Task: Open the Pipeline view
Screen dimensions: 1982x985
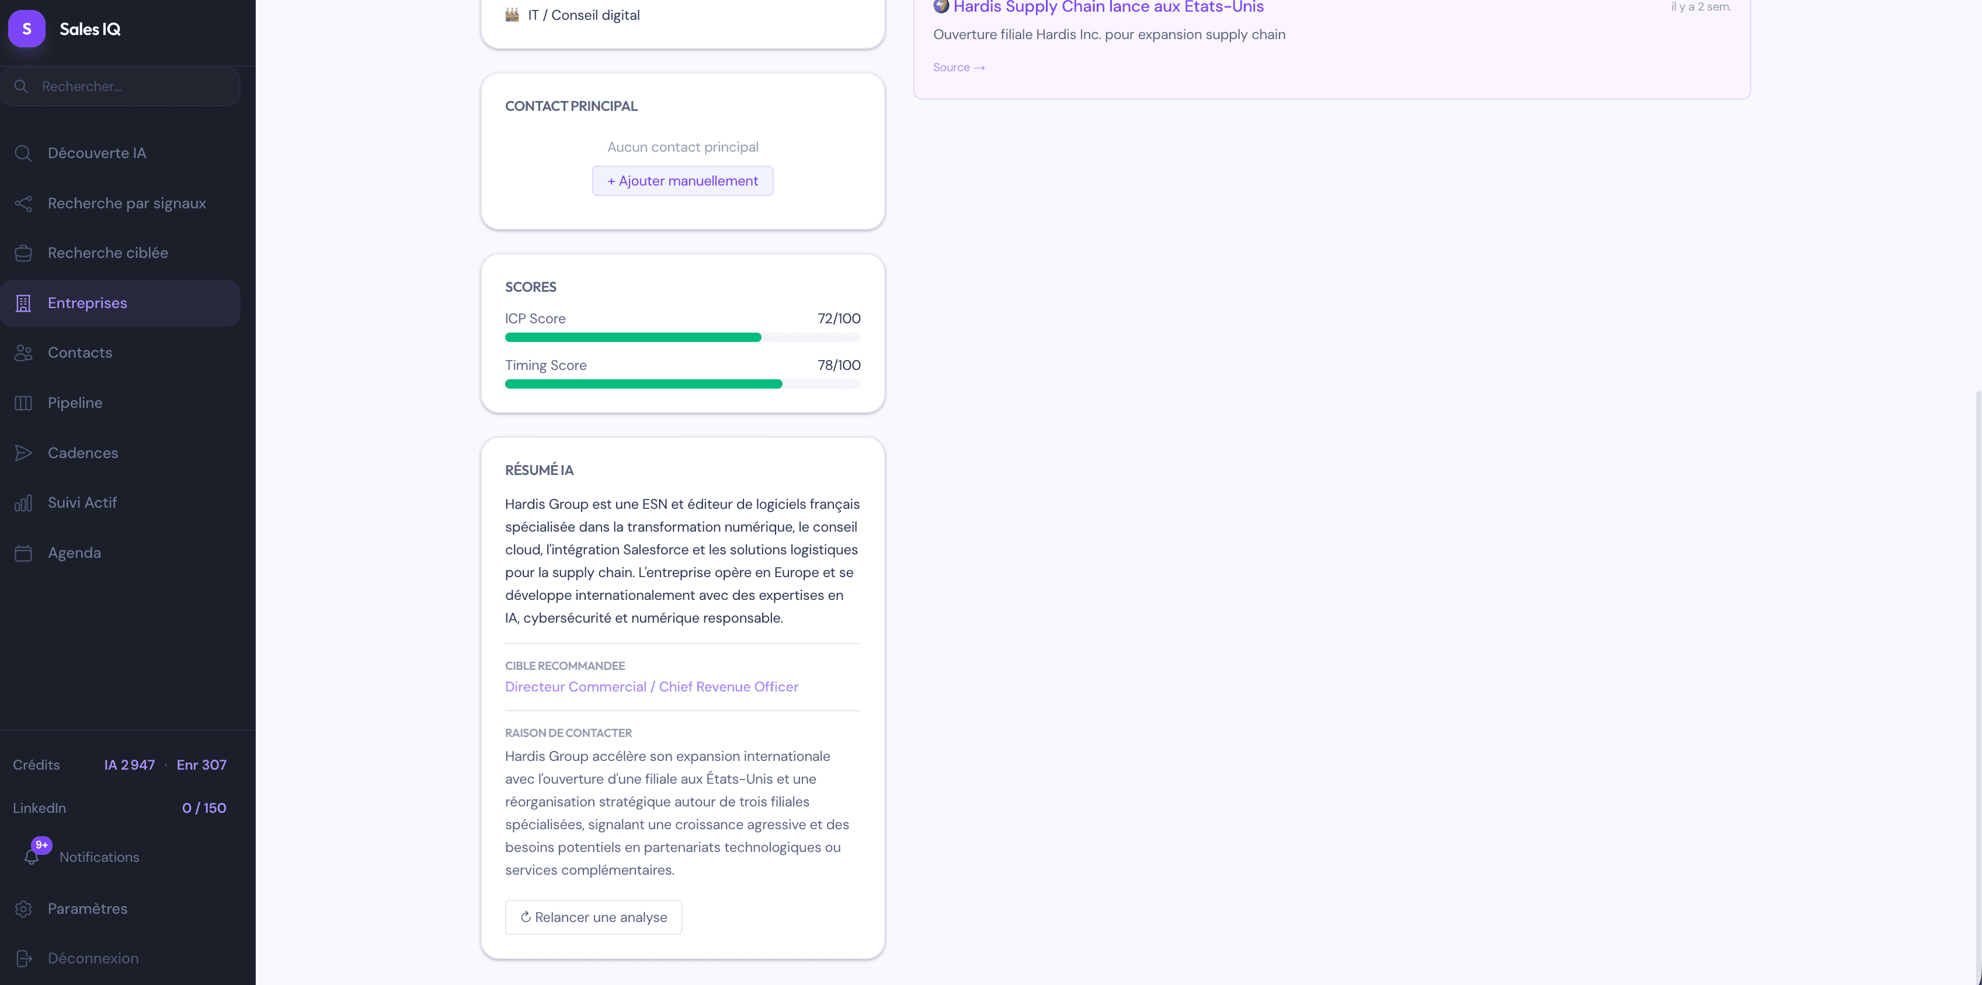Action: (121, 403)
